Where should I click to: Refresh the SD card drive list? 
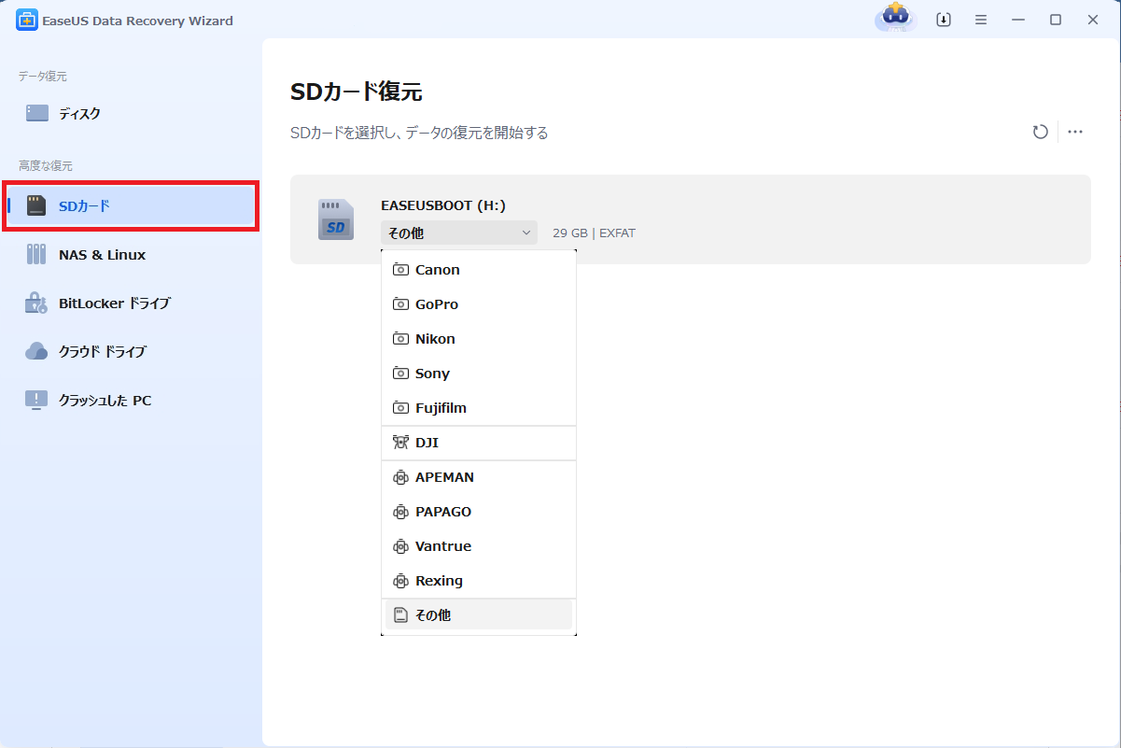pos(1040,132)
